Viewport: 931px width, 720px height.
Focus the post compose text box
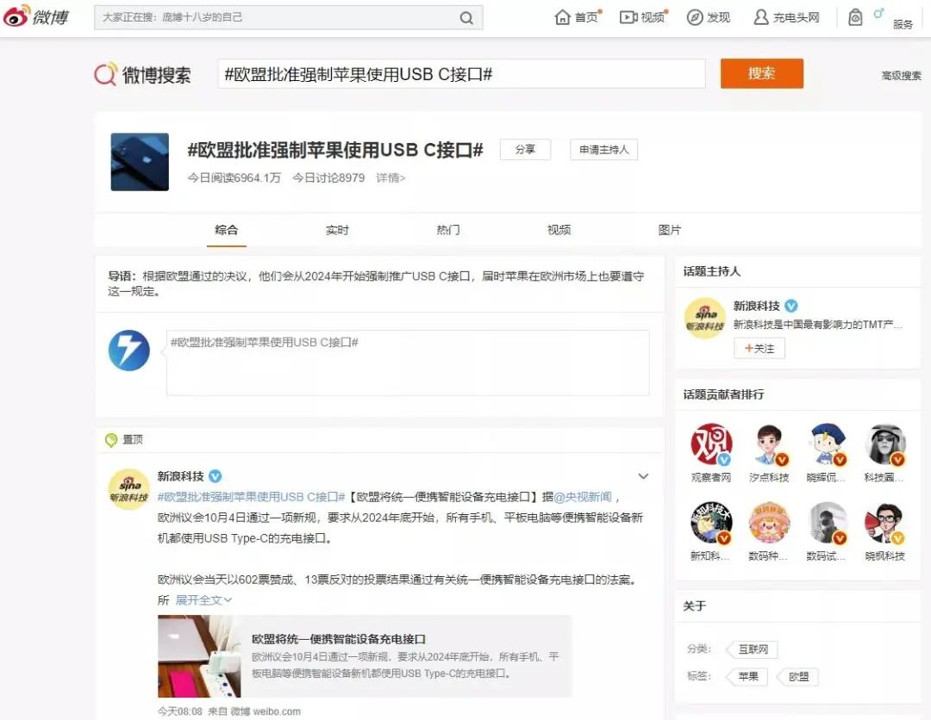click(408, 363)
